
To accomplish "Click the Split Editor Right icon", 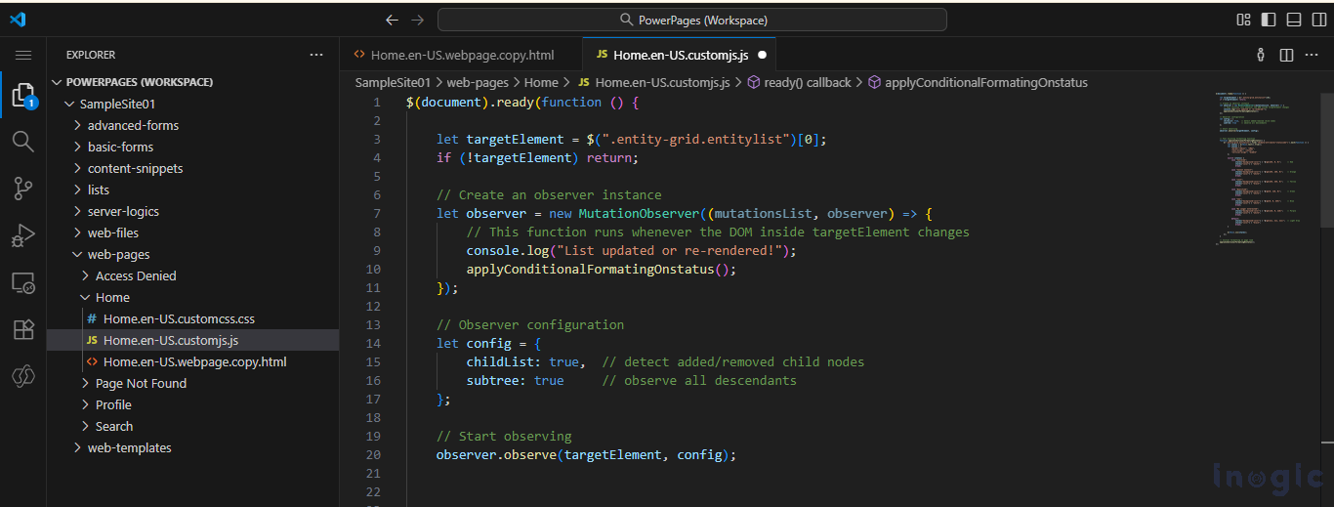I will [x=1286, y=56].
